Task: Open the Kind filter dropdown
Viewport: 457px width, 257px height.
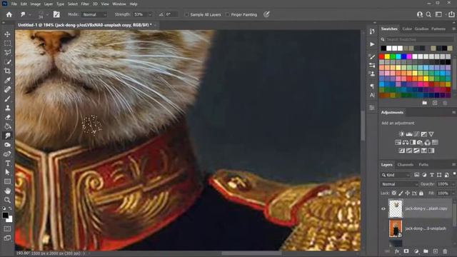Action: click(396, 175)
